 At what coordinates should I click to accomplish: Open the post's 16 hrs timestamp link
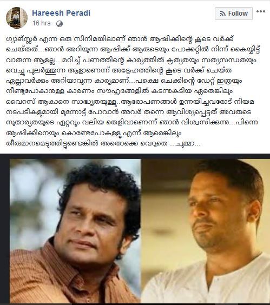41,23
